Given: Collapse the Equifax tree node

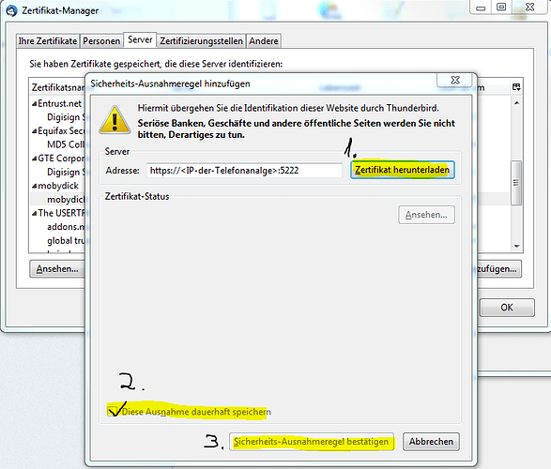Looking at the screenshot, I should point(34,131).
